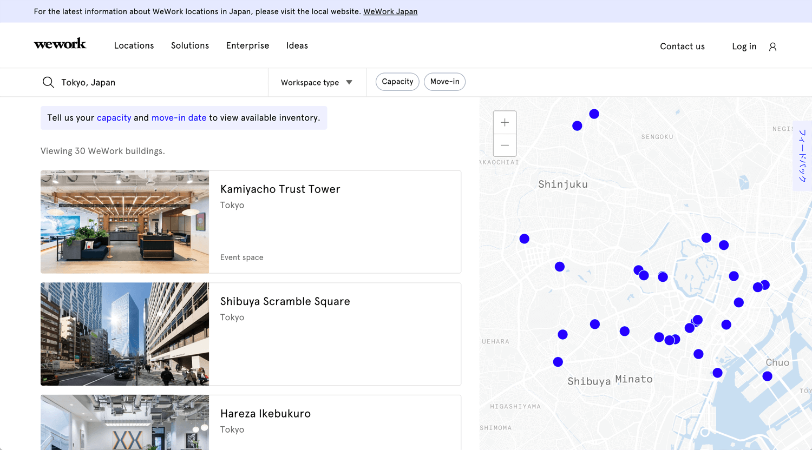Open the Solutions menu
Image resolution: width=812 pixels, height=450 pixels.
click(190, 45)
